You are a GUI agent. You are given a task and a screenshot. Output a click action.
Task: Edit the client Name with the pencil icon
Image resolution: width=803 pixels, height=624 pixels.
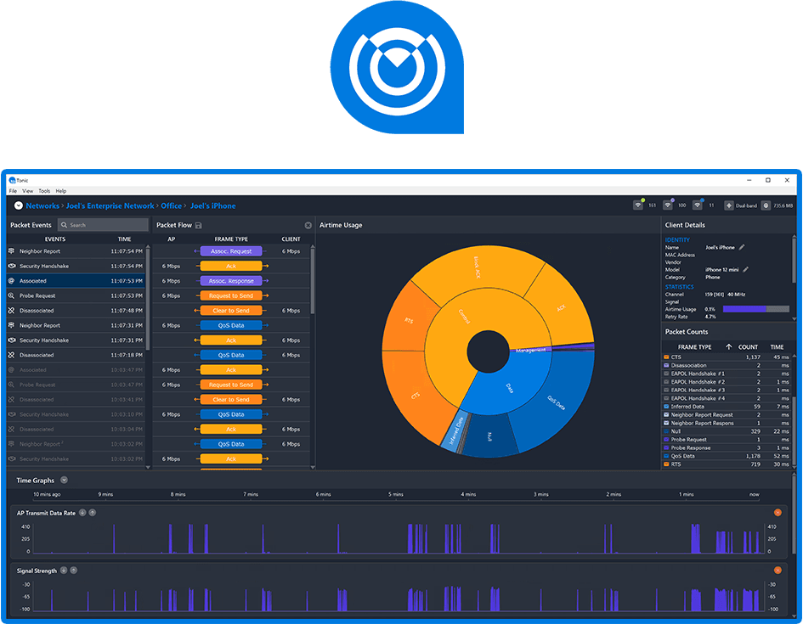(742, 247)
